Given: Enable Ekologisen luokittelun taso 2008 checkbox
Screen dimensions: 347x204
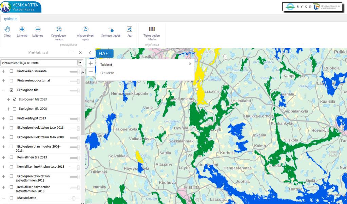Looking at the screenshot, I should [12, 137].
